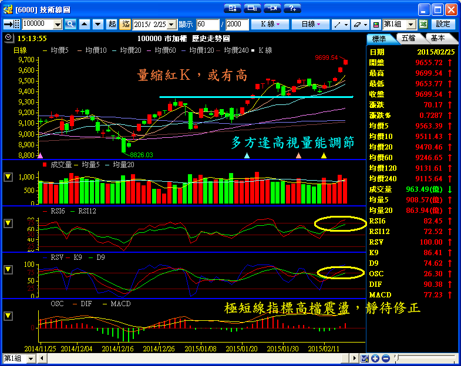Toggle the RSI panel collapse arrow
461x366 pixels.
tap(8, 223)
